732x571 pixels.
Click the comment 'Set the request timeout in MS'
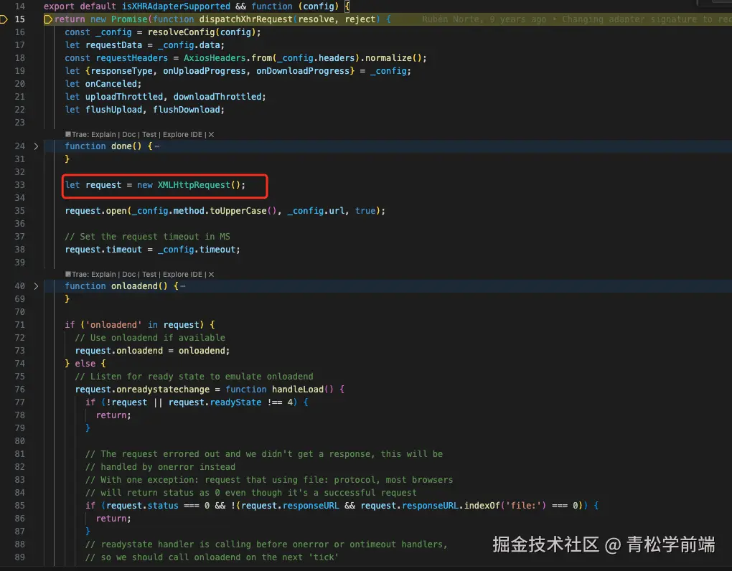coord(147,237)
